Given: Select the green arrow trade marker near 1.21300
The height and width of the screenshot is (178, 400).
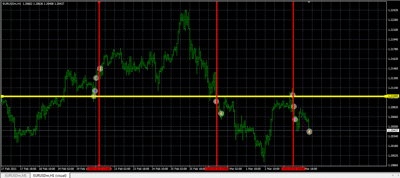Looking at the screenshot, I should (96, 78).
